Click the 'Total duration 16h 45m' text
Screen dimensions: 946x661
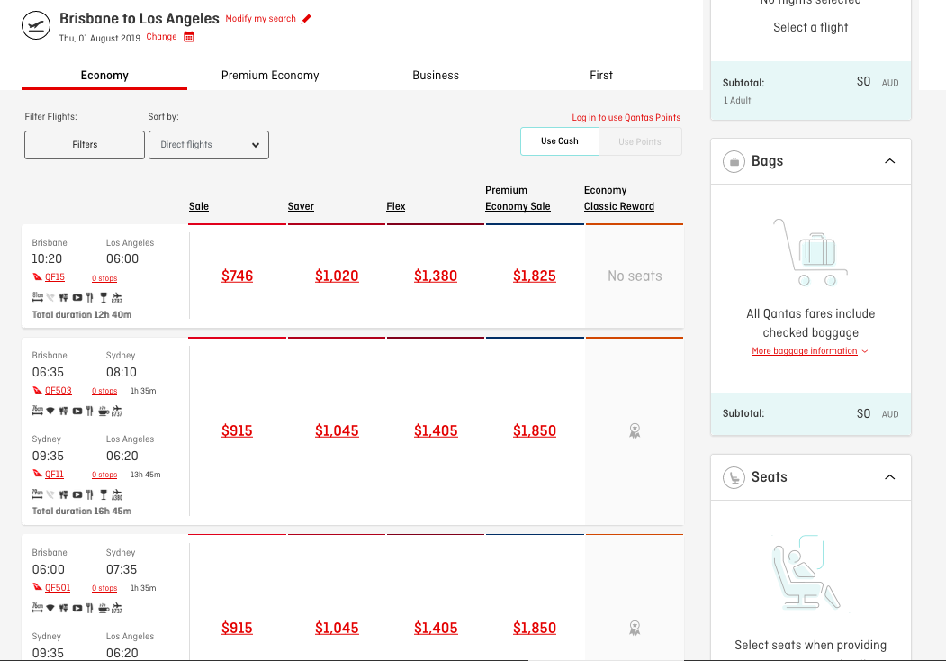click(81, 512)
